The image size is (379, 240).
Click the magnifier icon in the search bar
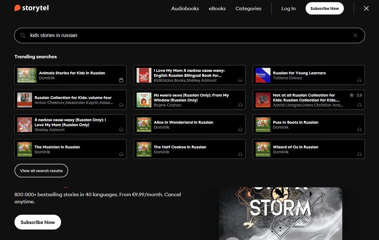coord(23,35)
